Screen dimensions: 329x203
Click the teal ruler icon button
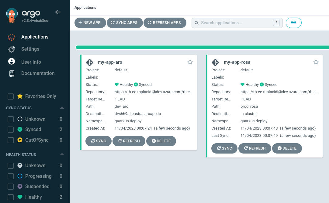(x=293, y=23)
